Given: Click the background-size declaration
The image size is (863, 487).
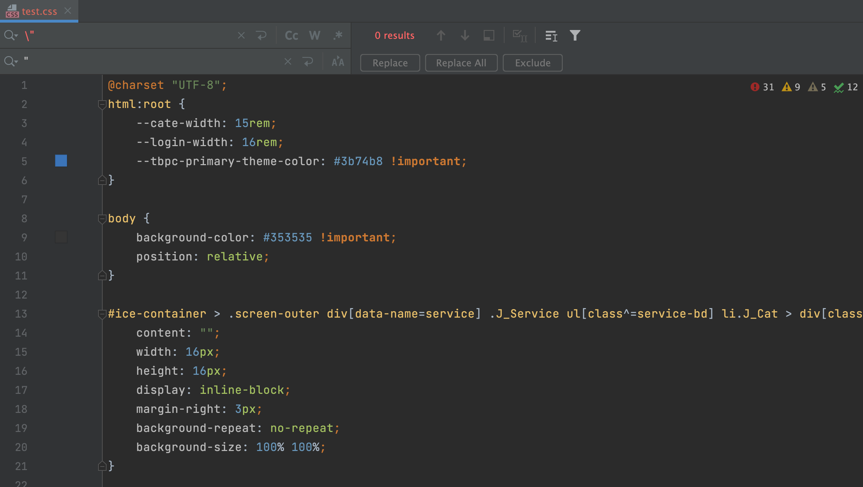Looking at the screenshot, I should (x=231, y=447).
